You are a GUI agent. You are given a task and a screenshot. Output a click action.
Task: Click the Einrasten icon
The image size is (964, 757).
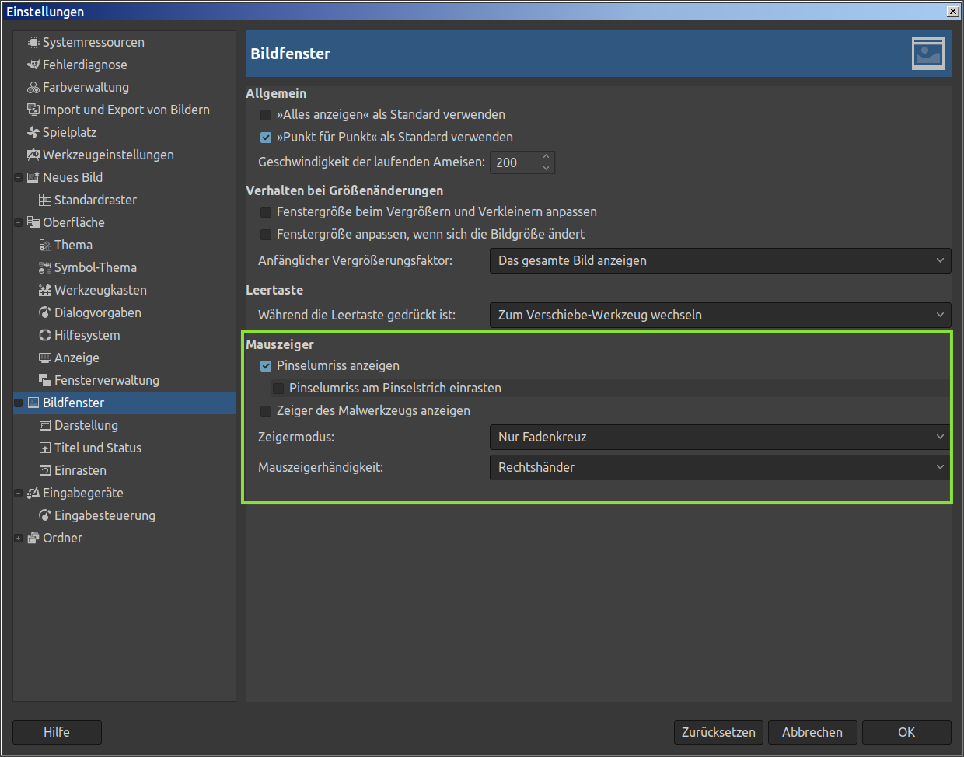(45, 470)
